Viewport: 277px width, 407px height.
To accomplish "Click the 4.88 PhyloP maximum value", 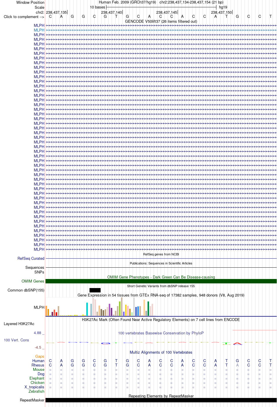I will pos(38,333).
